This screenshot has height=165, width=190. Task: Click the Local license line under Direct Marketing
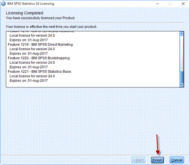pos(32,49)
